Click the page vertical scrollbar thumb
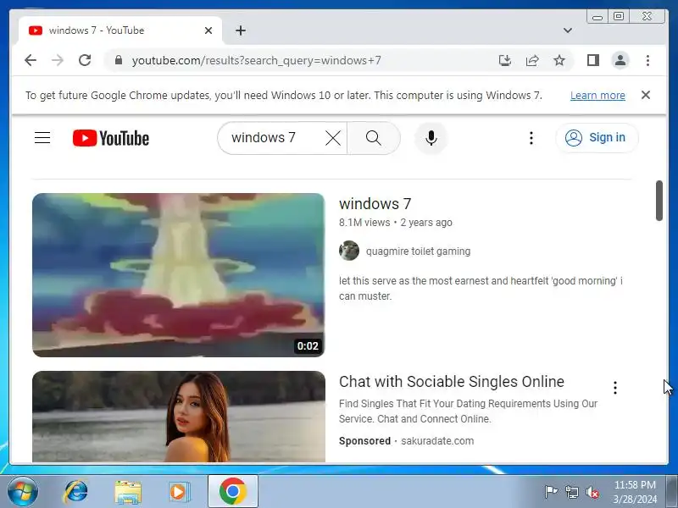The image size is (678, 508). point(659,201)
